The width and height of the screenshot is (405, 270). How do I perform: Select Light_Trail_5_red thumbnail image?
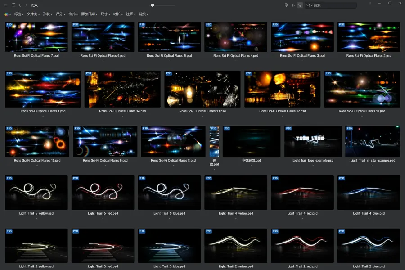pos(103,193)
